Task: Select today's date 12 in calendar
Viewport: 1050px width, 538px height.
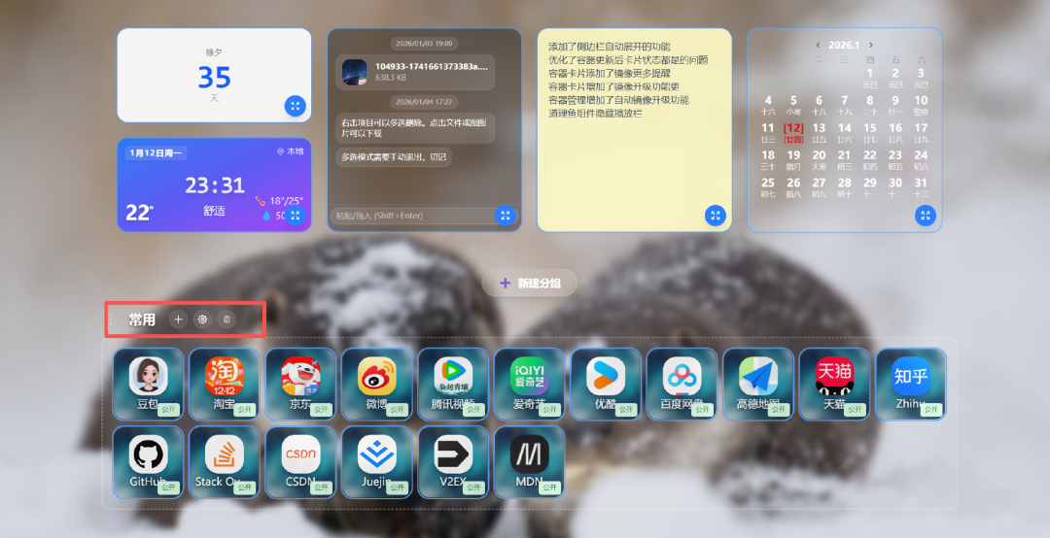Action: [x=793, y=132]
